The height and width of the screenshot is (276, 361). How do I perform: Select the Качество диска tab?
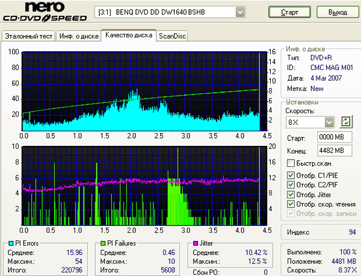click(x=129, y=35)
